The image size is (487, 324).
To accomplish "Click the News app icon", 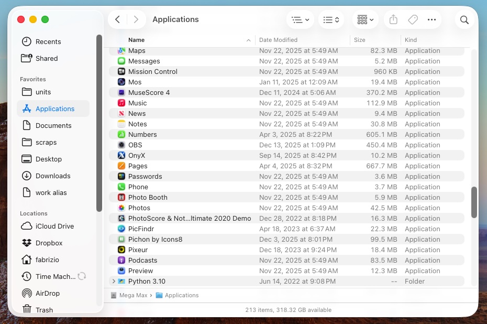I will point(121,113).
